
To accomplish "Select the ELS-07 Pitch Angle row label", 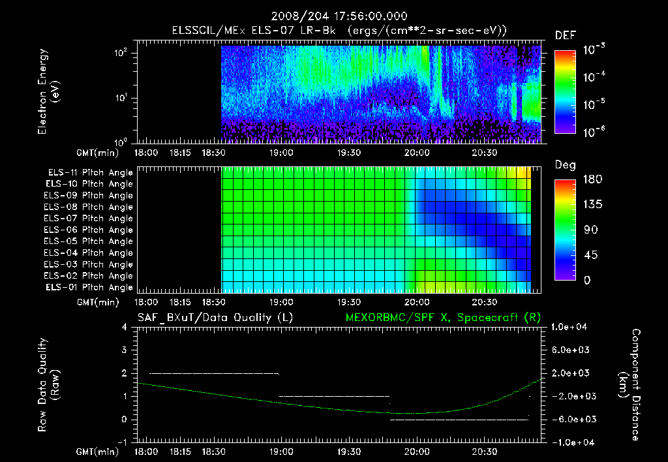I will click(88, 219).
